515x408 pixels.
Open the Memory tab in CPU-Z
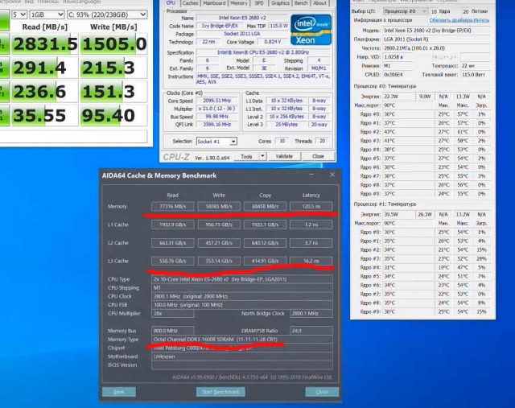(x=239, y=3)
